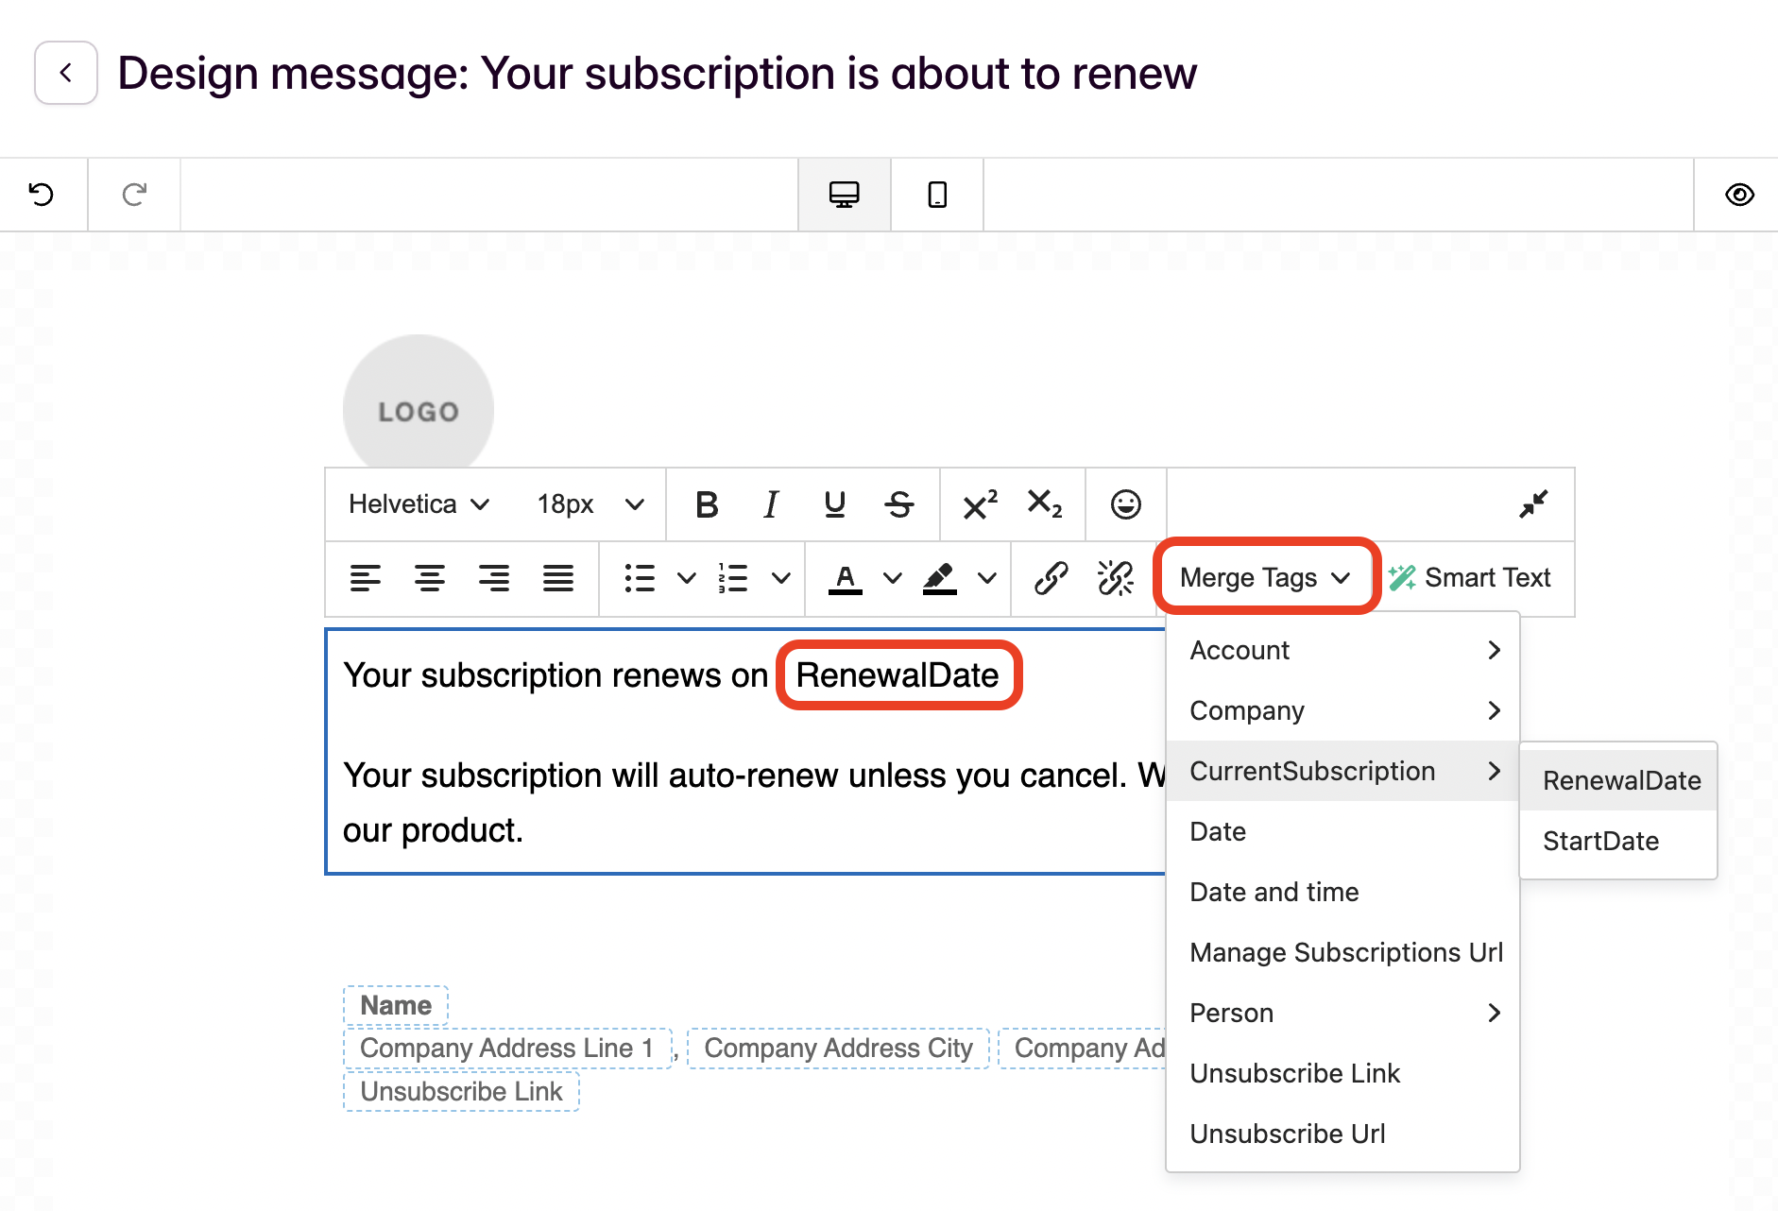The image size is (1778, 1211).
Task: Insert a bulleted list
Action: [640, 578]
